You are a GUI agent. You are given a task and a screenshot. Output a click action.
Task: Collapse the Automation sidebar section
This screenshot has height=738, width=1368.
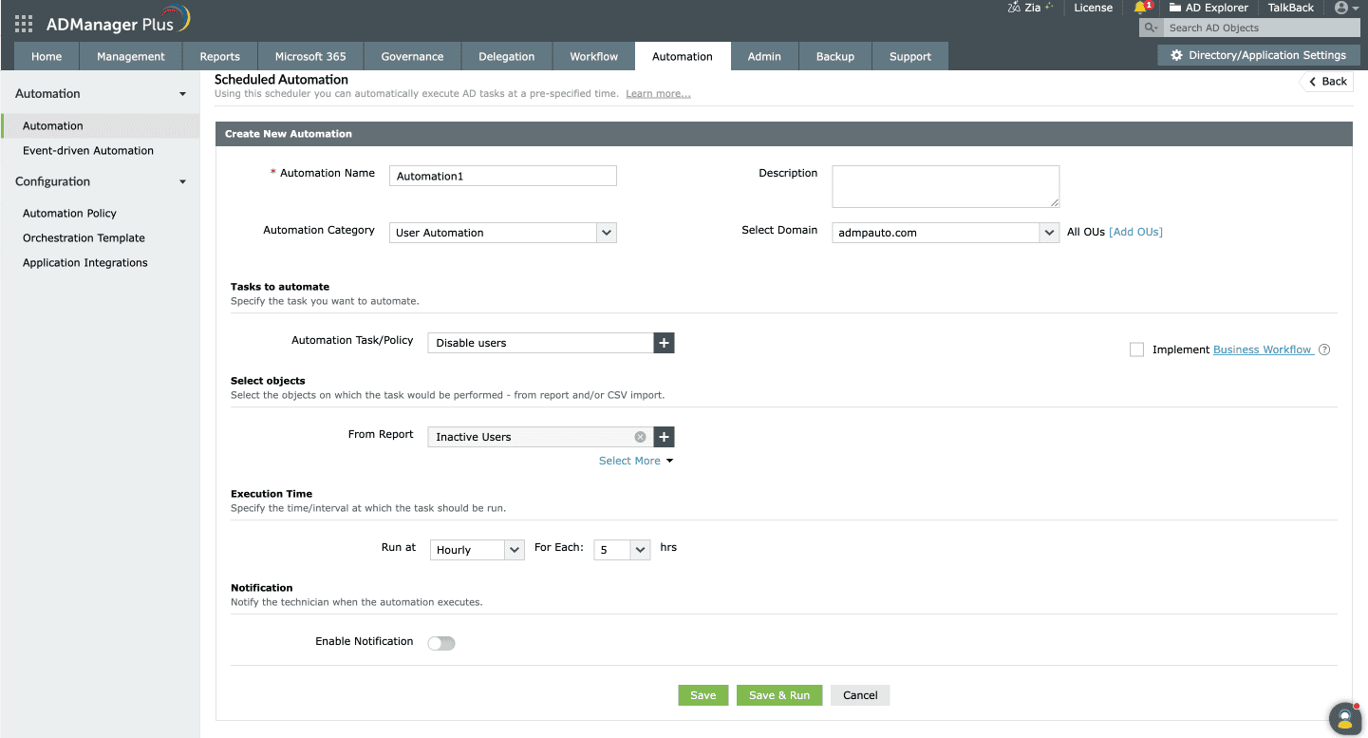pyautogui.click(x=182, y=94)
